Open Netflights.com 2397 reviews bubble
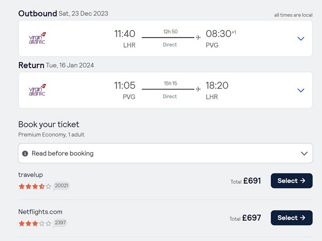The height and width of the screenshot is (241, 322). coord(60,223)
